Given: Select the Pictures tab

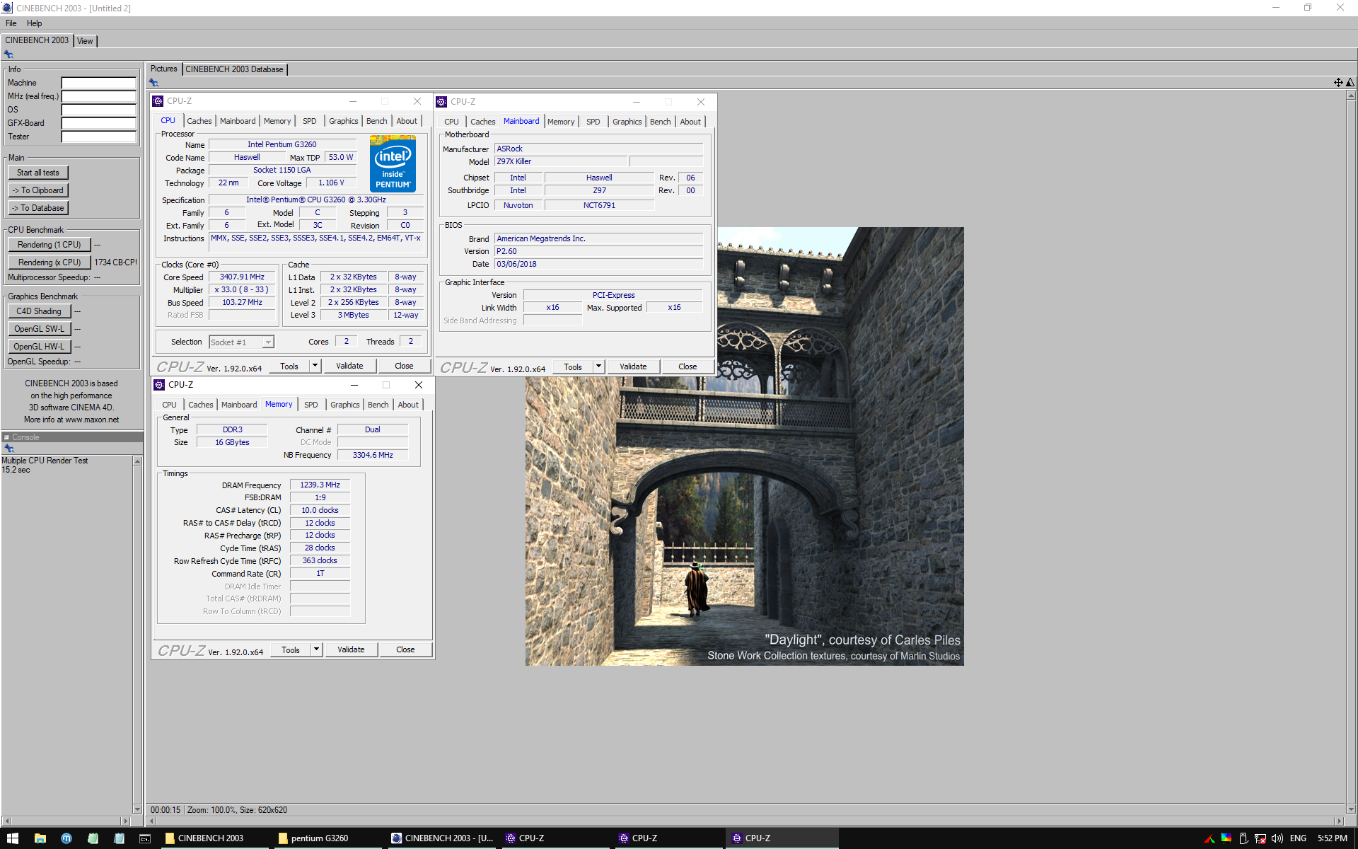Looking at the screenshot, I should click(x=164, y=69).
